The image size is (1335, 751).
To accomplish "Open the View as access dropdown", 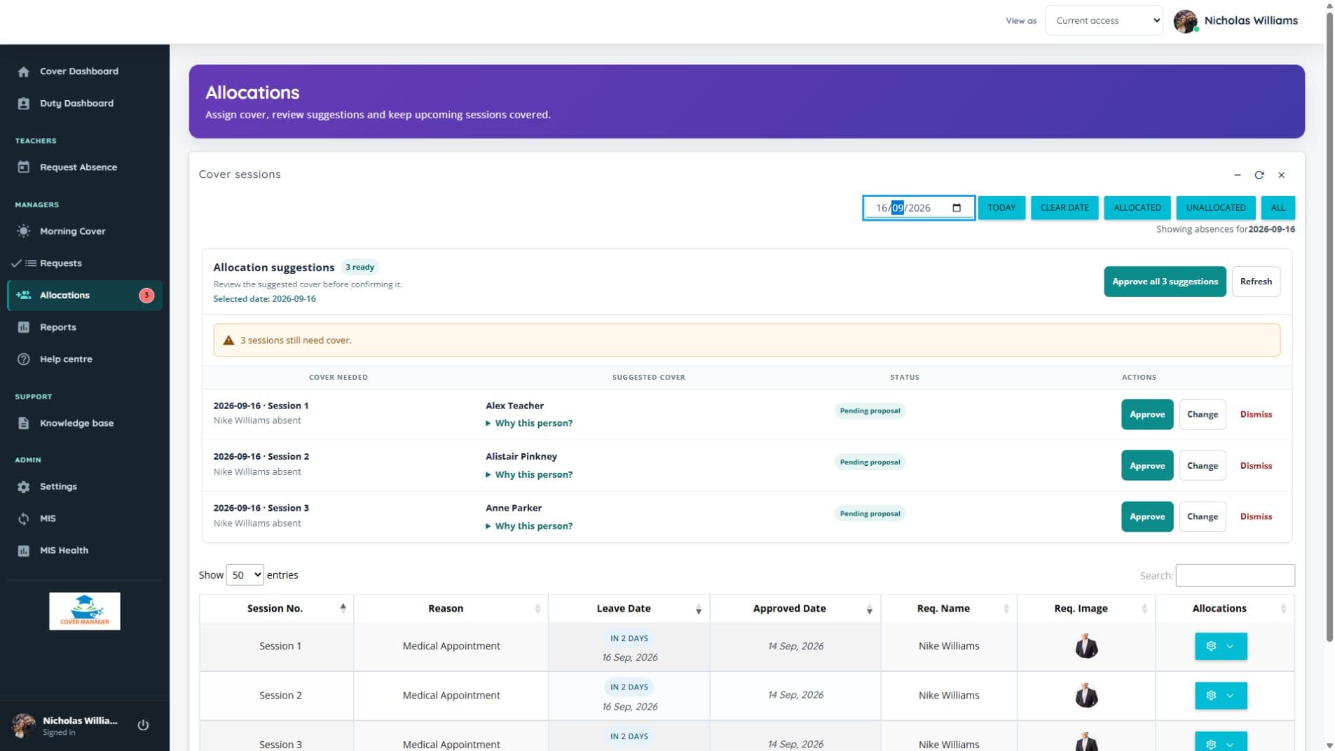I will coord(1103,20).
